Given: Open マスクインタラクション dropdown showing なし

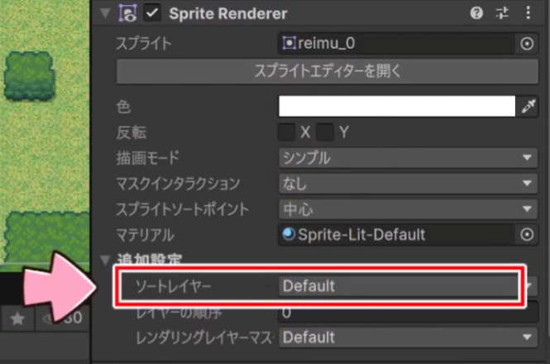Looking at the screenshot, I should (x=408, y=184).
